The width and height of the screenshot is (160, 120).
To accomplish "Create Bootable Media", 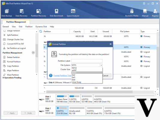I will [x=132, y=13].
